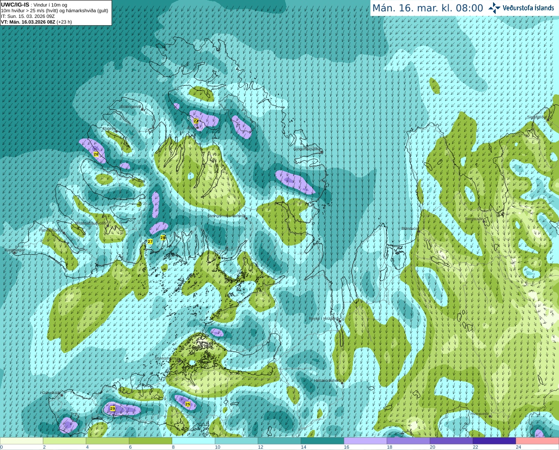Click the VT: Mán. 16.03.2026 08Z line
Image resolution: width=559 pixels, height=450 pixels.
coord(36,22)
